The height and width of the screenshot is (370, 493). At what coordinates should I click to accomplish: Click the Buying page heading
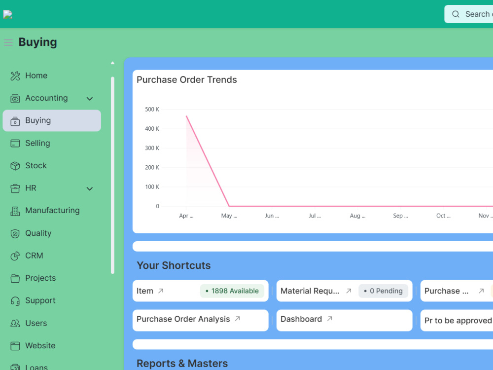(x=38, y=42)
